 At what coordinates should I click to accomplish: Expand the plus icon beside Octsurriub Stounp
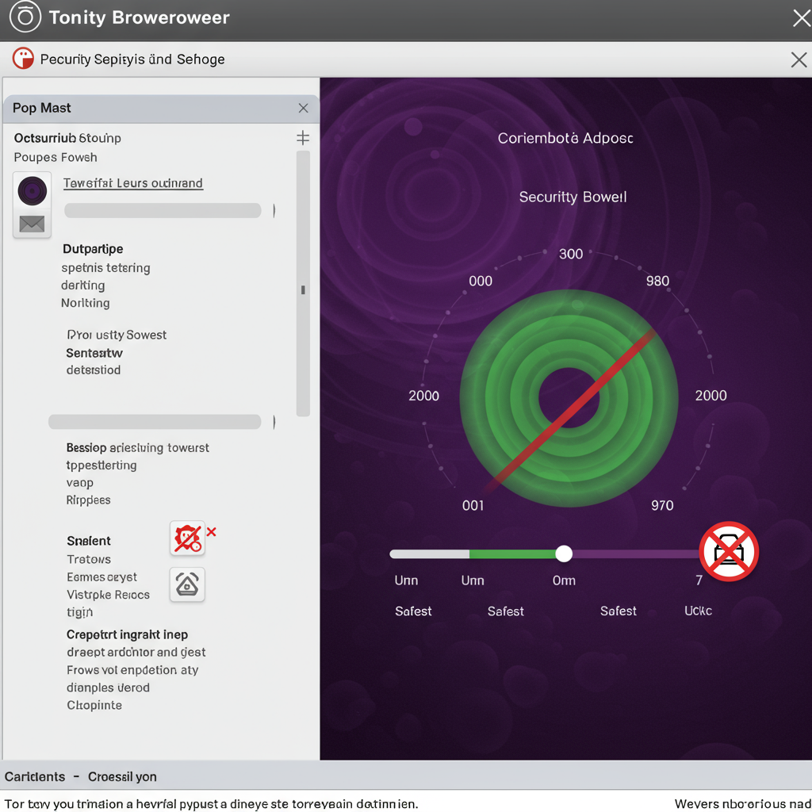[302, 138]
